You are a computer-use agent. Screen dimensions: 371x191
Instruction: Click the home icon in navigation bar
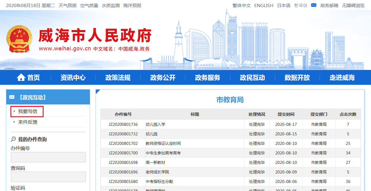[21, 78]
